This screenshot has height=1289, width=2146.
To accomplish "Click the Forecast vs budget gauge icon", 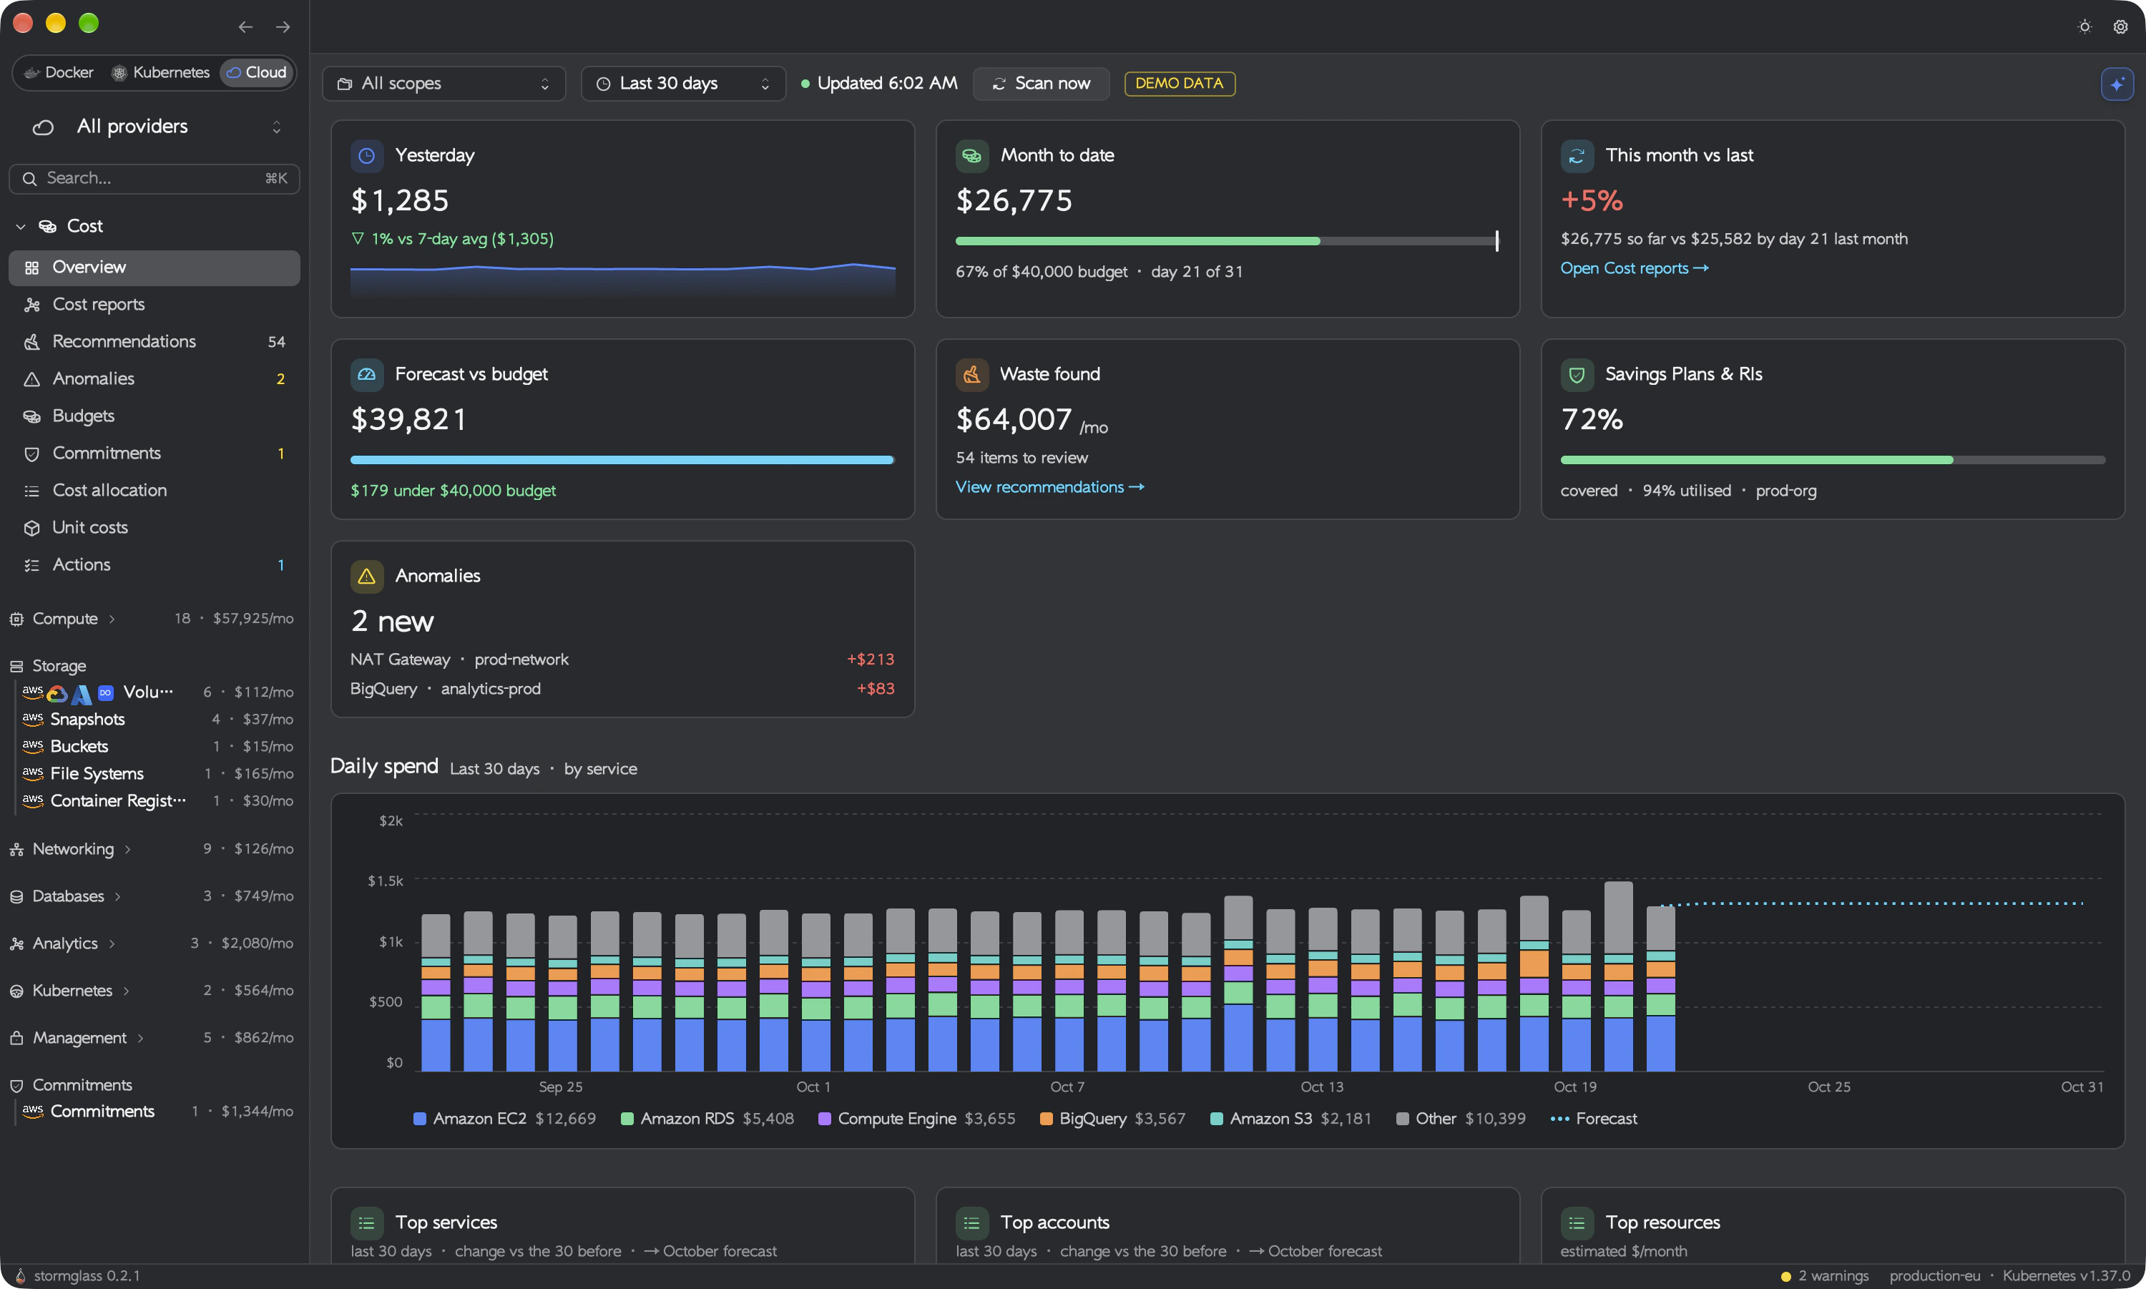I will pyautogui.click(x=366, y=374).
